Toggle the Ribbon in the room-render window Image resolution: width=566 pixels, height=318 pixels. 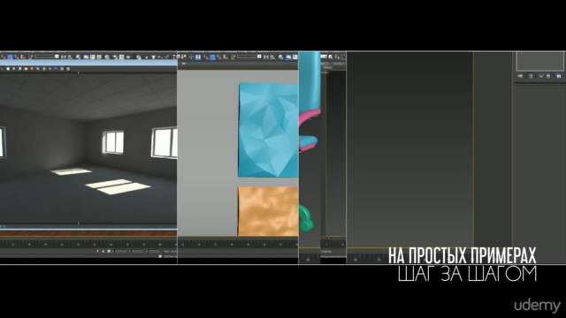pyautogui.click(x=86, y=57)
